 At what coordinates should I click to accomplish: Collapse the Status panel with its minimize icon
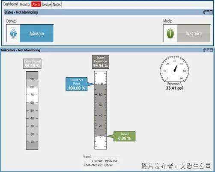pos(208,11)
